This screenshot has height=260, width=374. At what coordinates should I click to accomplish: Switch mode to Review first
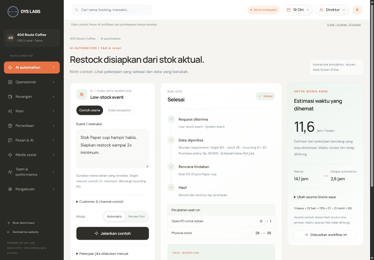(136, 217)
